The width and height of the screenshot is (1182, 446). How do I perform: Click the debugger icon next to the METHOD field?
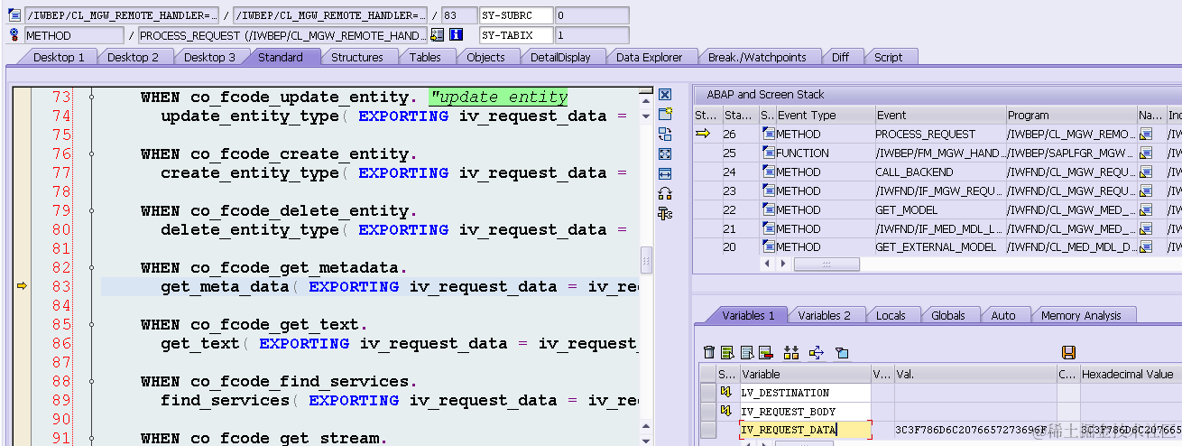point(14,35)
